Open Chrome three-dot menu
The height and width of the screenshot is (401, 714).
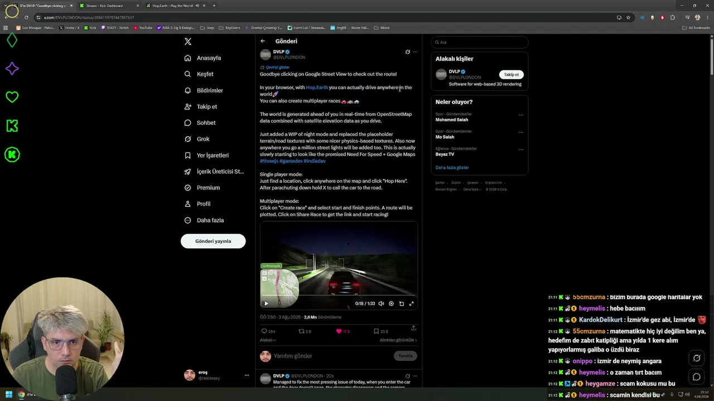(708, 17)
